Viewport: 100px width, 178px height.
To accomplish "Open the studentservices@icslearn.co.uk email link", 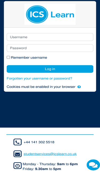I will pyautogui.click(x=50, y=154).
